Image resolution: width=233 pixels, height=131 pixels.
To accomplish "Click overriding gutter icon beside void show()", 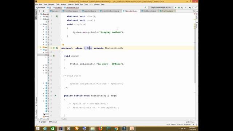I will click(x=54, y=56).
